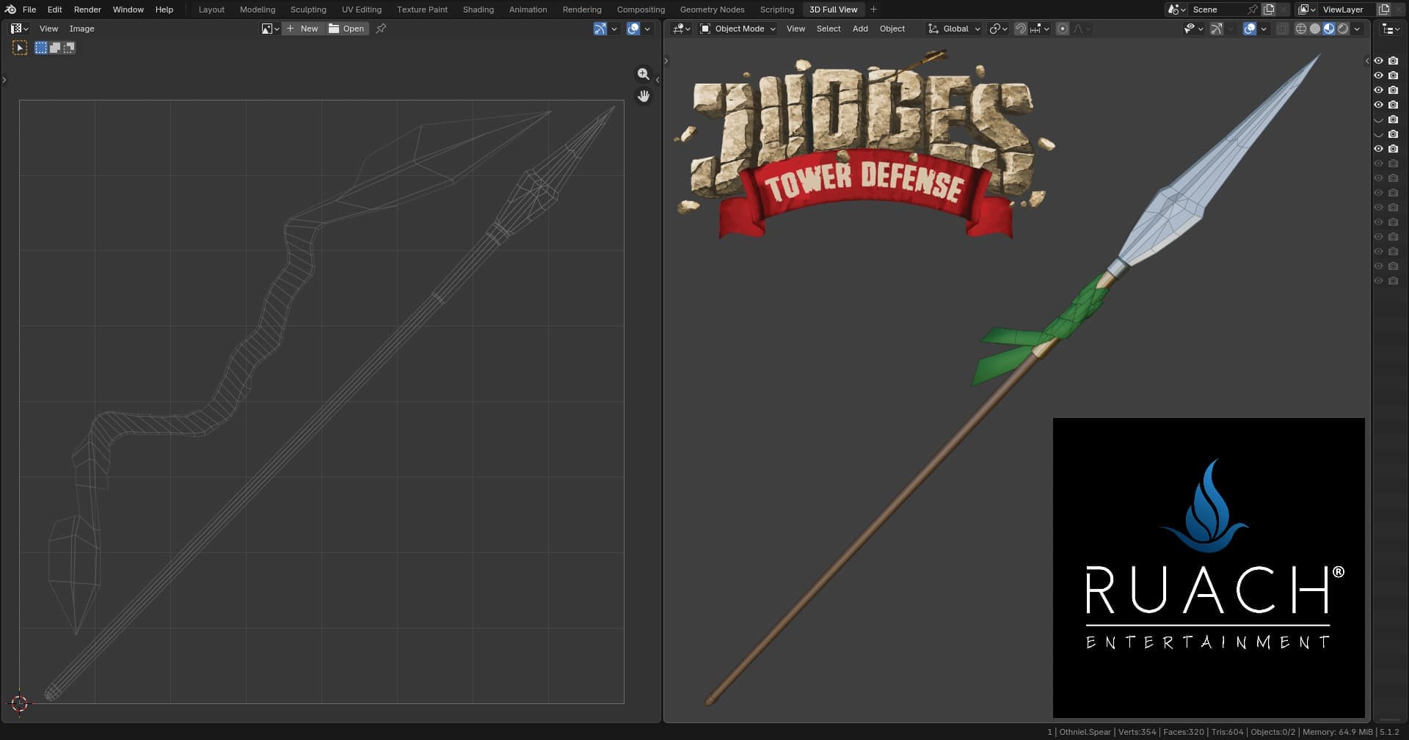Pin the Scene to the workspace

click(x=1253, y=10)
